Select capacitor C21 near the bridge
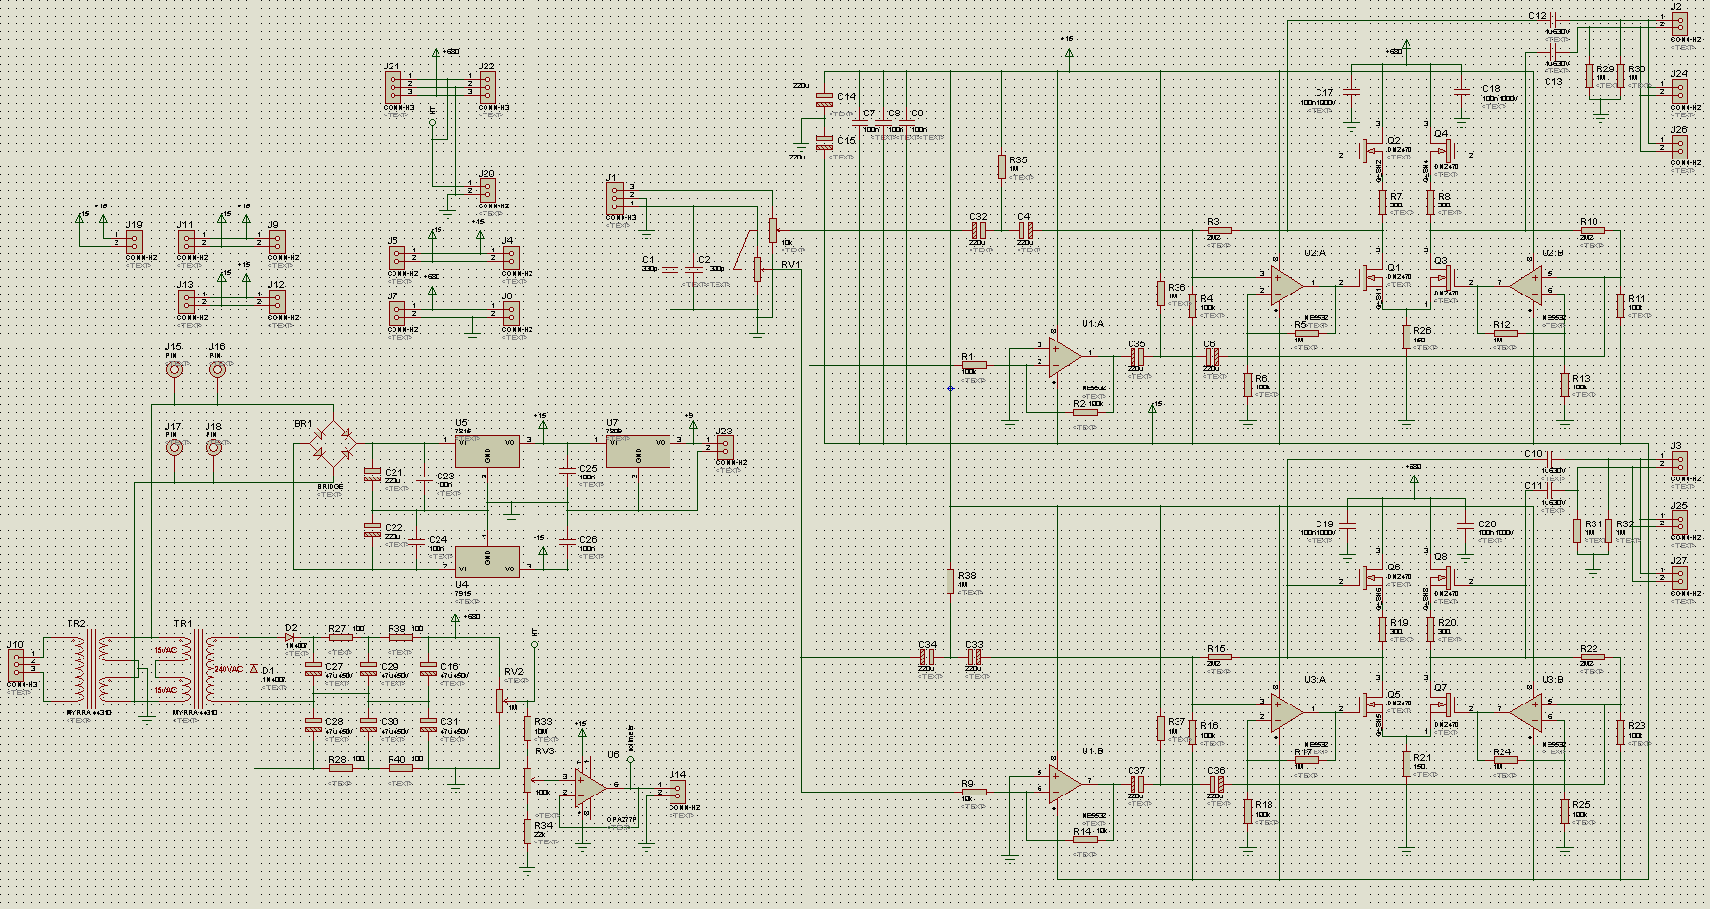The width and height of the screenshot is (1710, 909). point(371,475)
